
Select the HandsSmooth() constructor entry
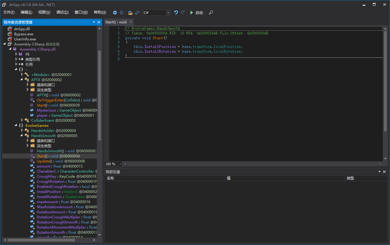coord(67,151)
